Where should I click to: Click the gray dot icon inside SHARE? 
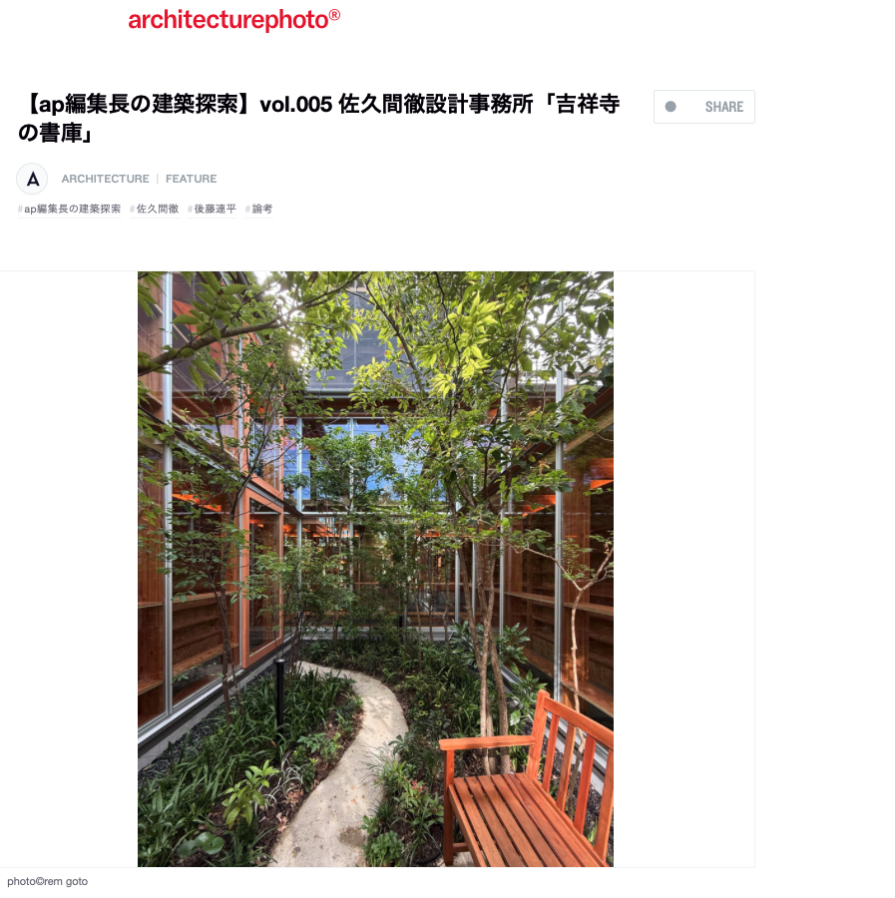coord(671,107)
